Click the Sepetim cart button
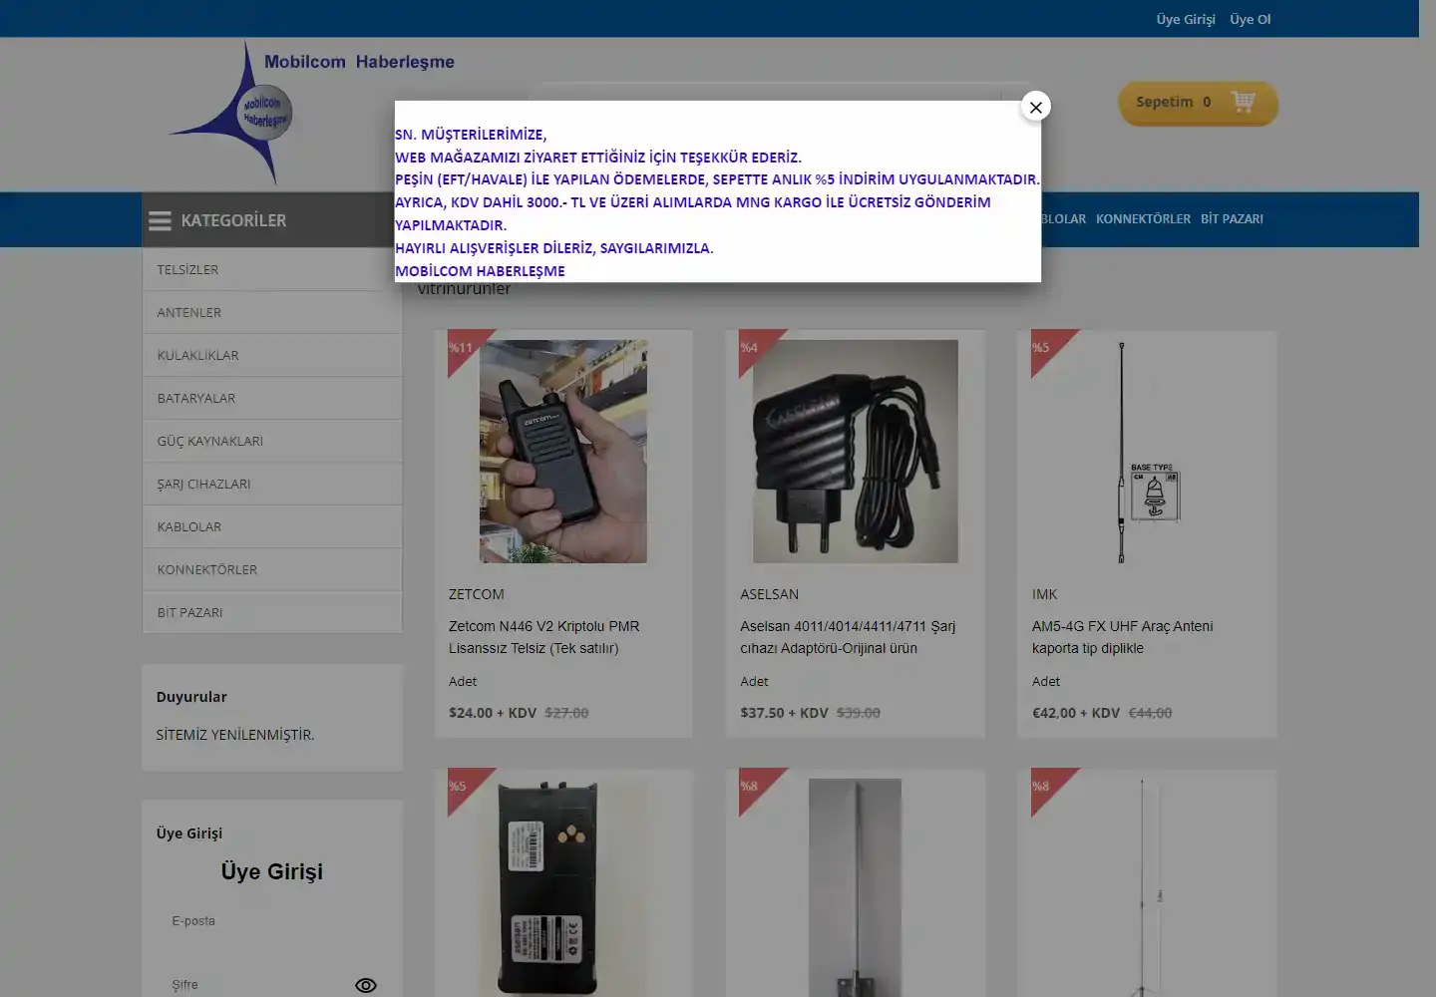 coord(1198,103)
